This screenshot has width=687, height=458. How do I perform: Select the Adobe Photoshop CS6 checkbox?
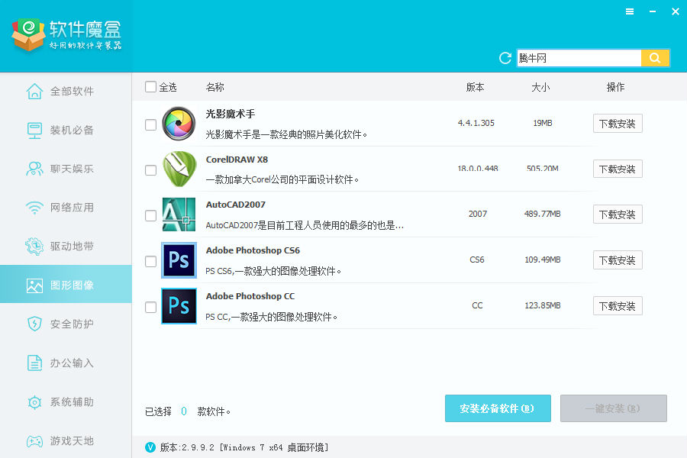tap(150, 260)
